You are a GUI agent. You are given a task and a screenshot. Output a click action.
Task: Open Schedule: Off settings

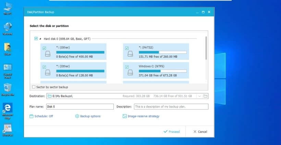41,116
